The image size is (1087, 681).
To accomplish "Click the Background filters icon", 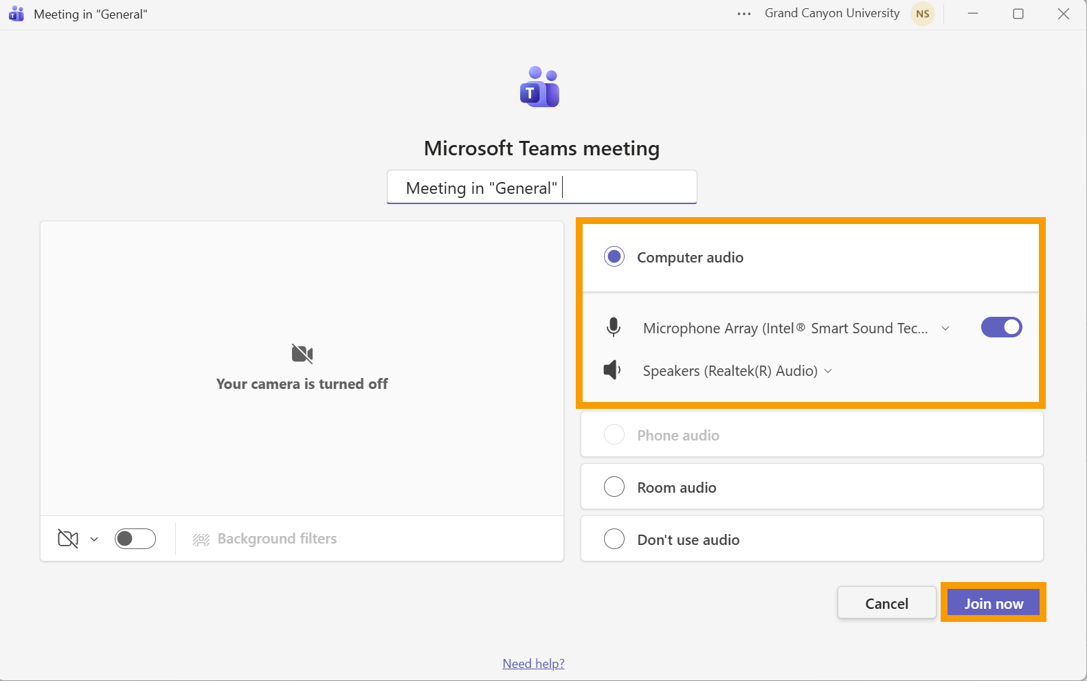I will [x=201, y=539].
